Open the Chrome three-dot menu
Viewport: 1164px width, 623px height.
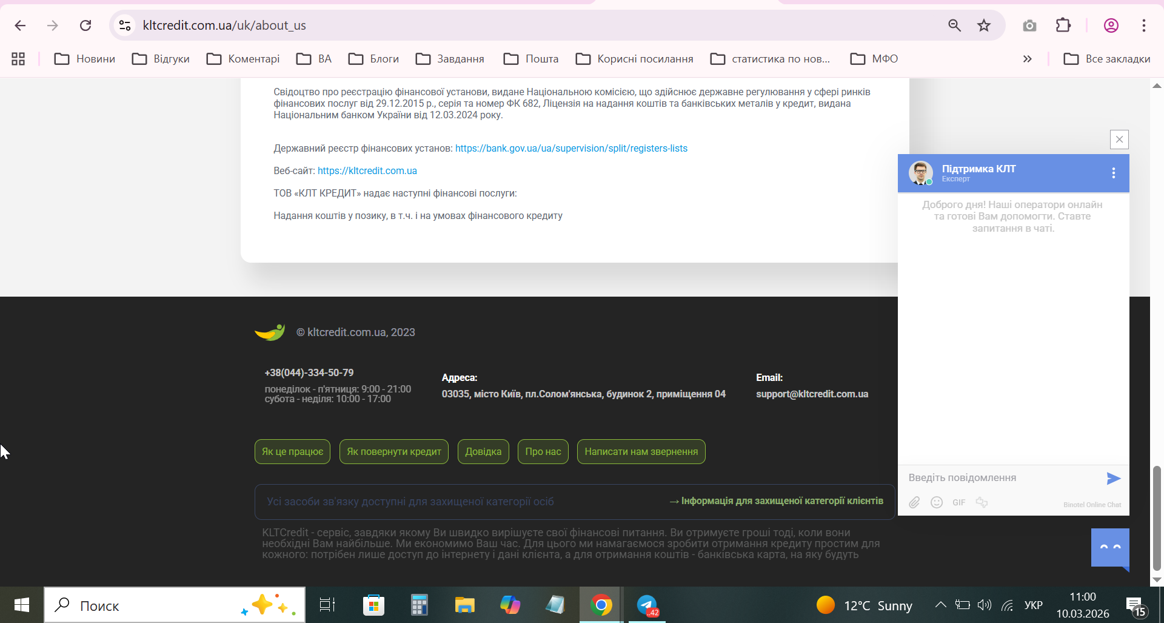[1144, 25]
